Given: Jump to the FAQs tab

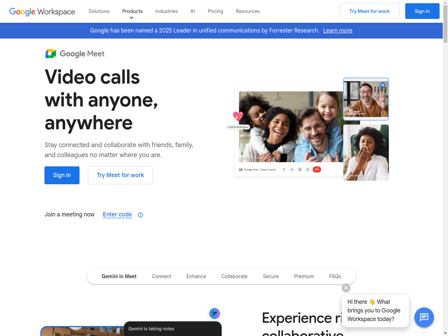Looking at the screenshot, I should (x=335, y=276).
